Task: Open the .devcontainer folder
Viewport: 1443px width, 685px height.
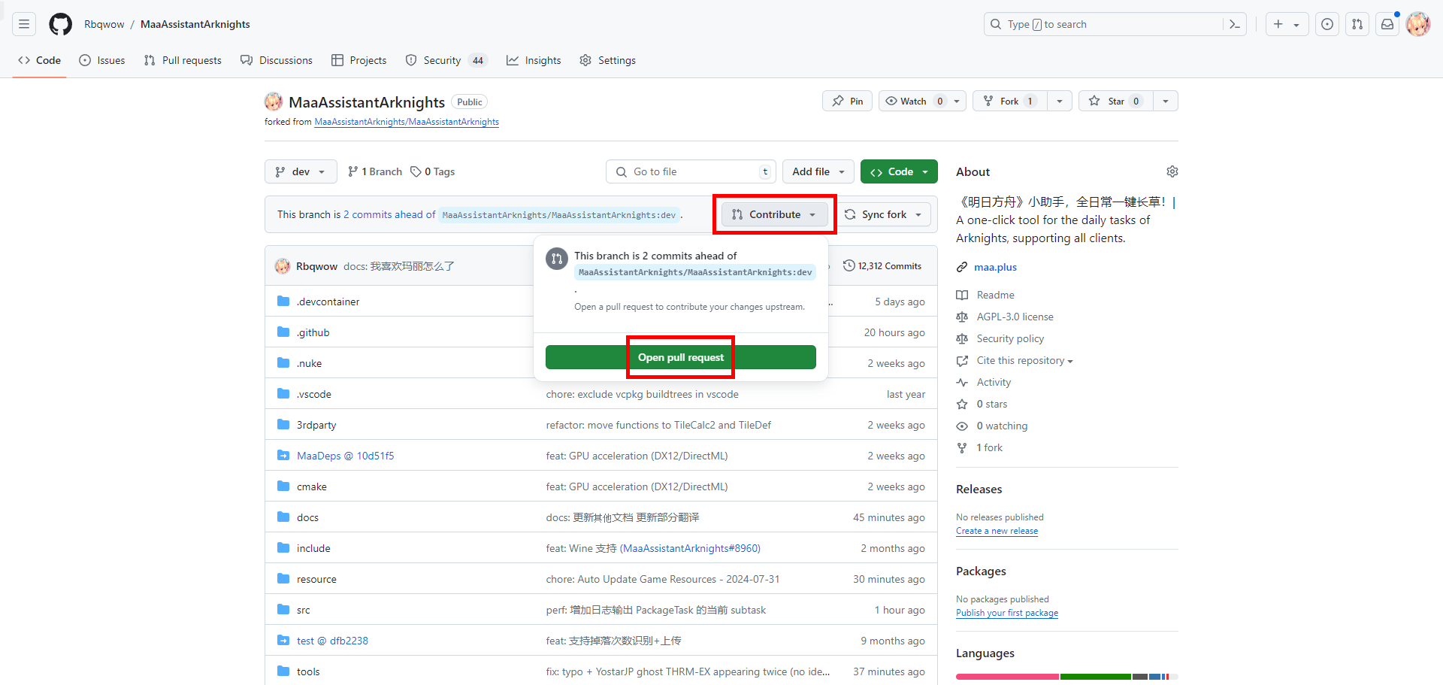Action: (x=328, y=302)
